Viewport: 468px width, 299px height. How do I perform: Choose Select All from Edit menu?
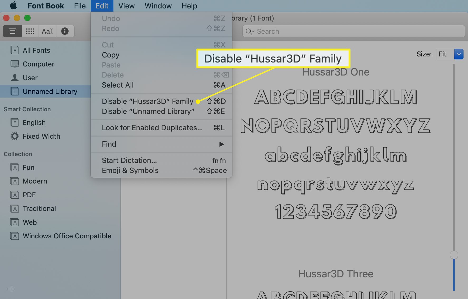[x=161, y=85]
